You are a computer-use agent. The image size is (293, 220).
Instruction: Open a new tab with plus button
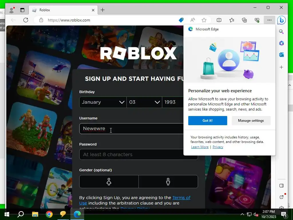[x=103, y=10]
